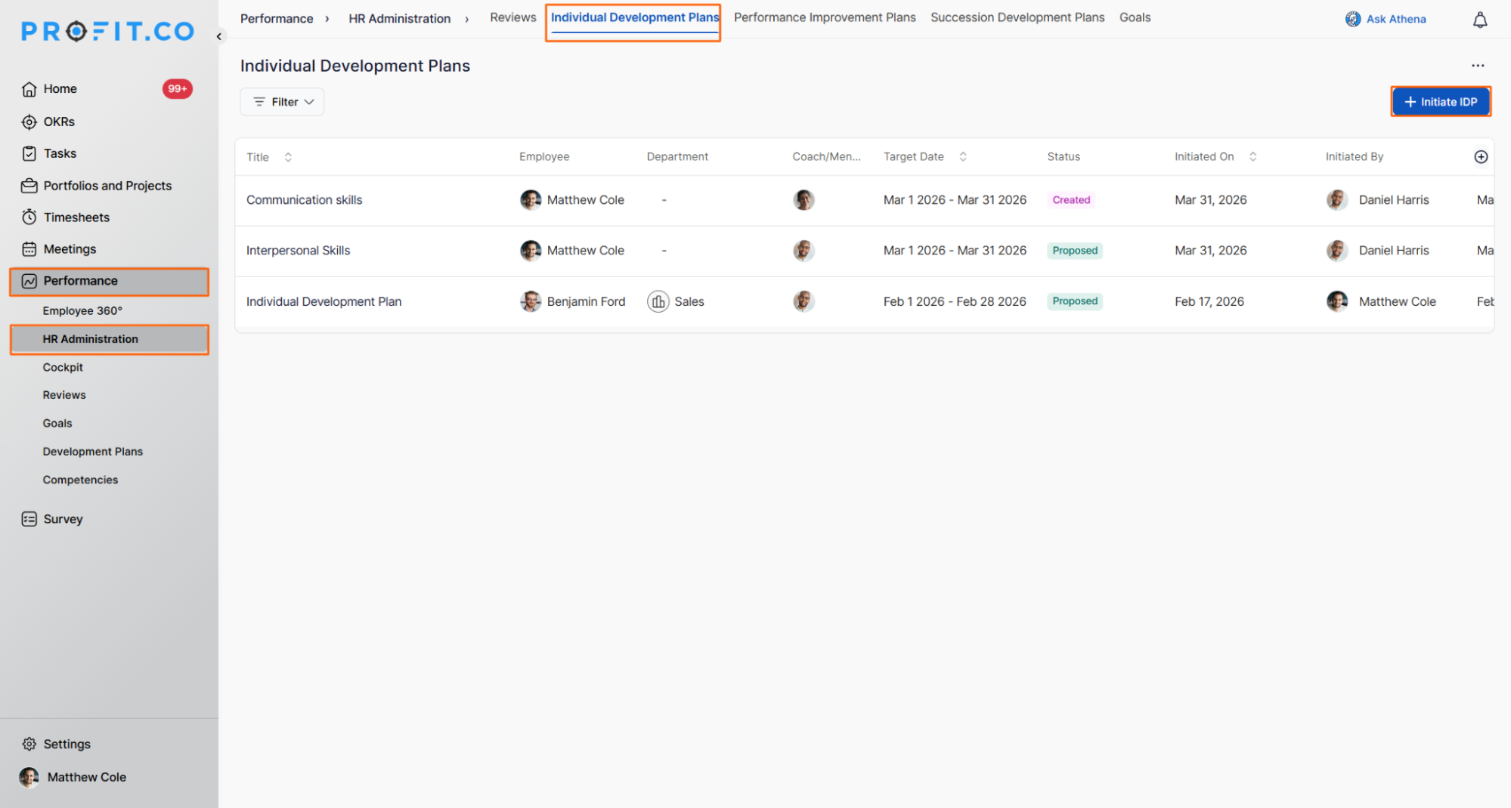Screen dimensions: 1511x808
Task: Switch to Succession Development Plans tab
Action: point(1017,17)
